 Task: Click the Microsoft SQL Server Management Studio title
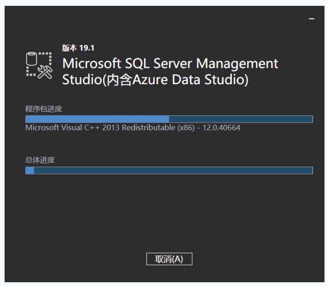[170, 71]
